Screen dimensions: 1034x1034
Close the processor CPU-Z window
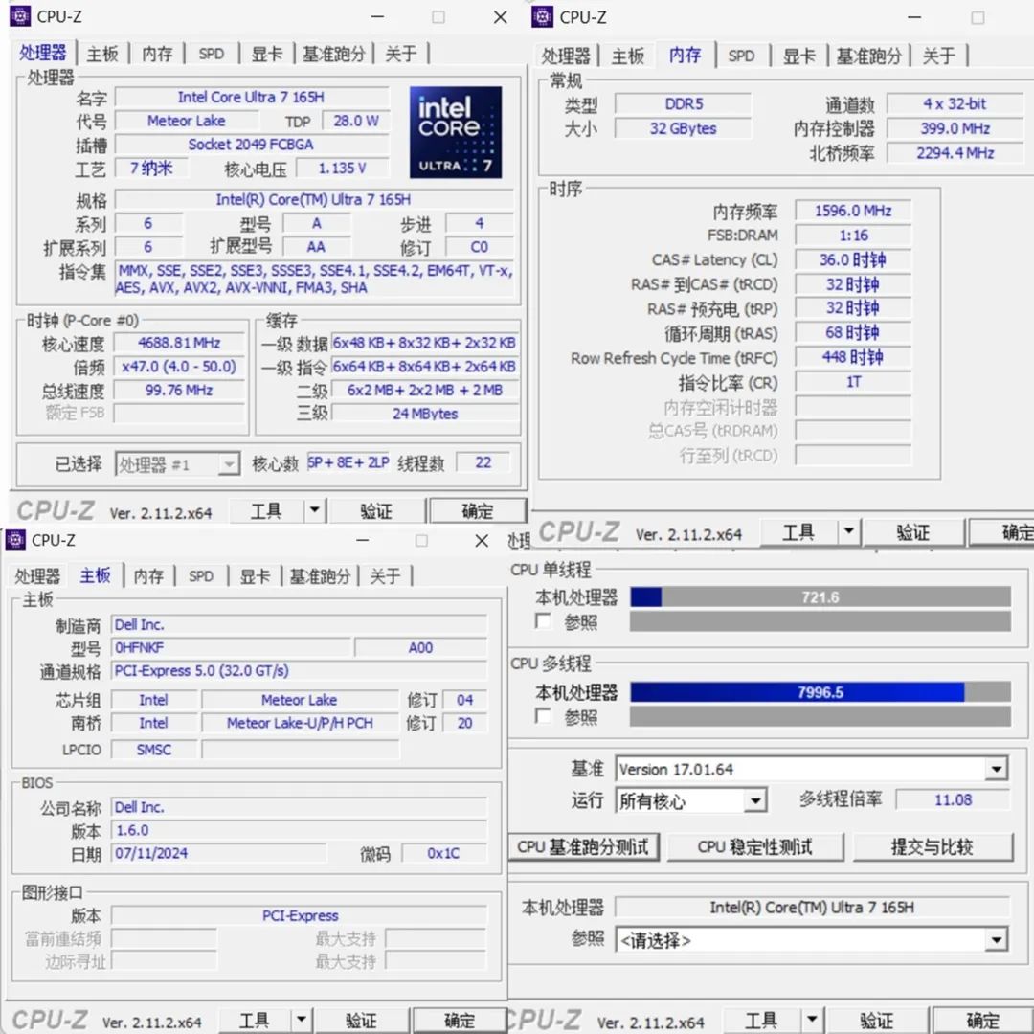pos(501,17)
